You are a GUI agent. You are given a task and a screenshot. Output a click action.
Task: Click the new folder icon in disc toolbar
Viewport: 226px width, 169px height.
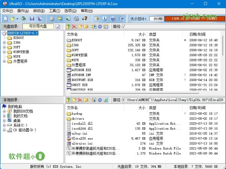[80, 27]
